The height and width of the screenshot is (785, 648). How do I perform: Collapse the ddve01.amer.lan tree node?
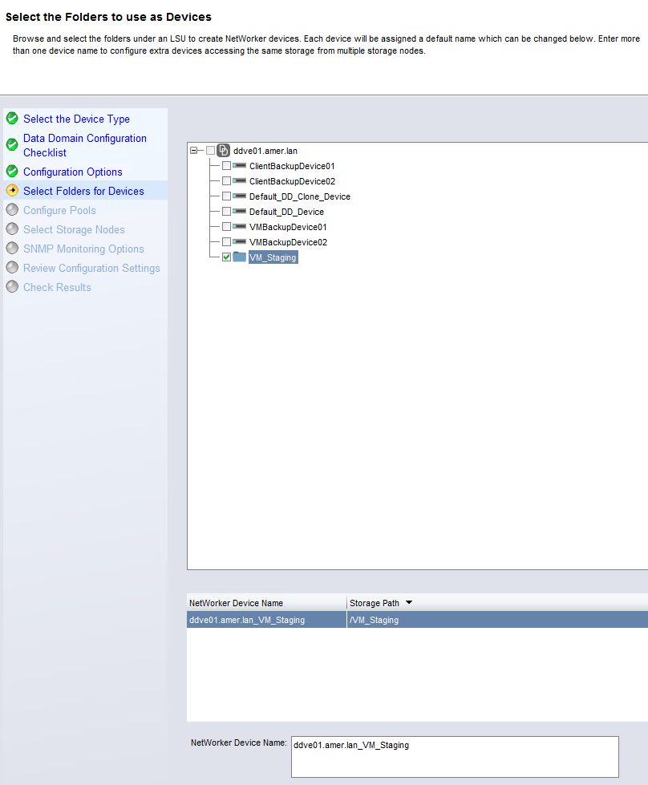[x=193, y=150]
